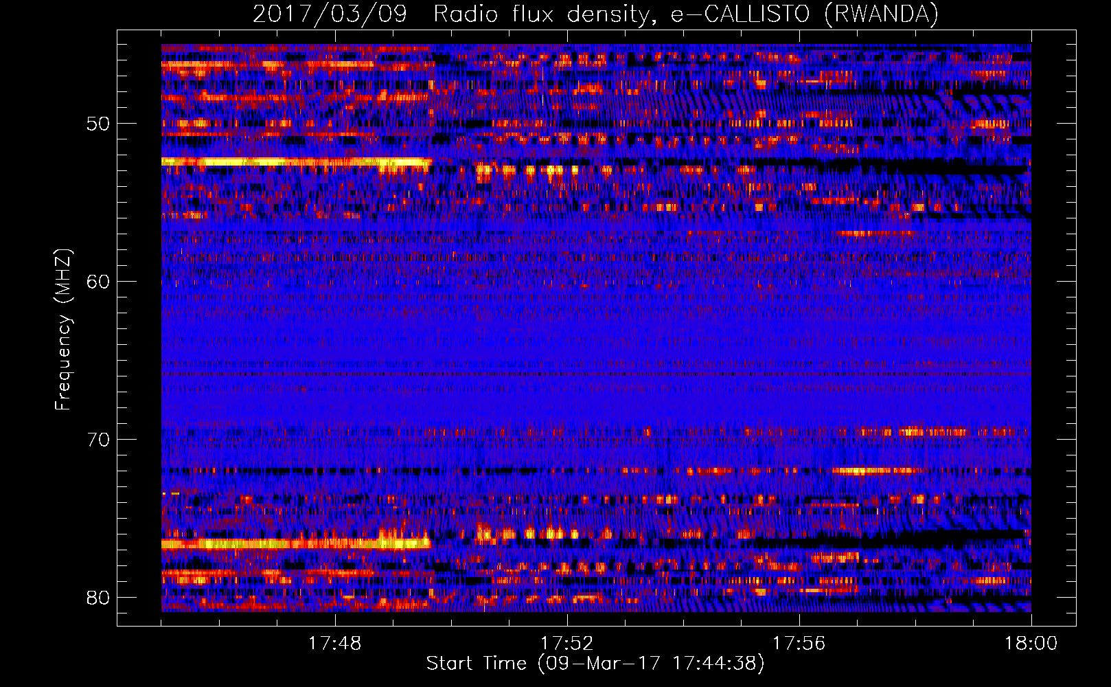
Task: Click the 70 frequency tick label
Action: (x=98, y=440)
